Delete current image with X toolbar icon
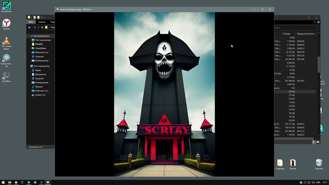 (147, 158)
